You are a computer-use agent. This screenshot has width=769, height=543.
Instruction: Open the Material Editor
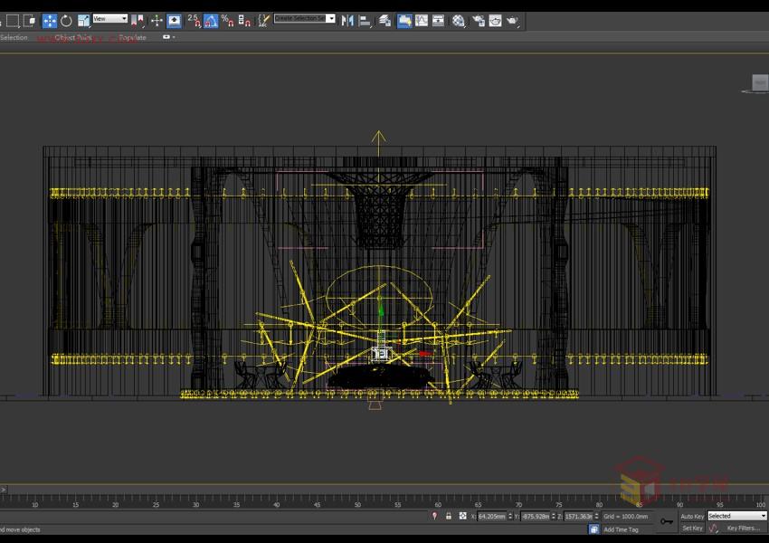(x=458, y=19)
